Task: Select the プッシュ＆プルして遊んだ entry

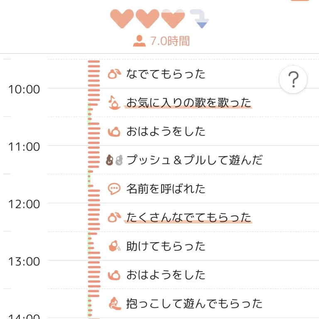Action: (x=194, y=160)
